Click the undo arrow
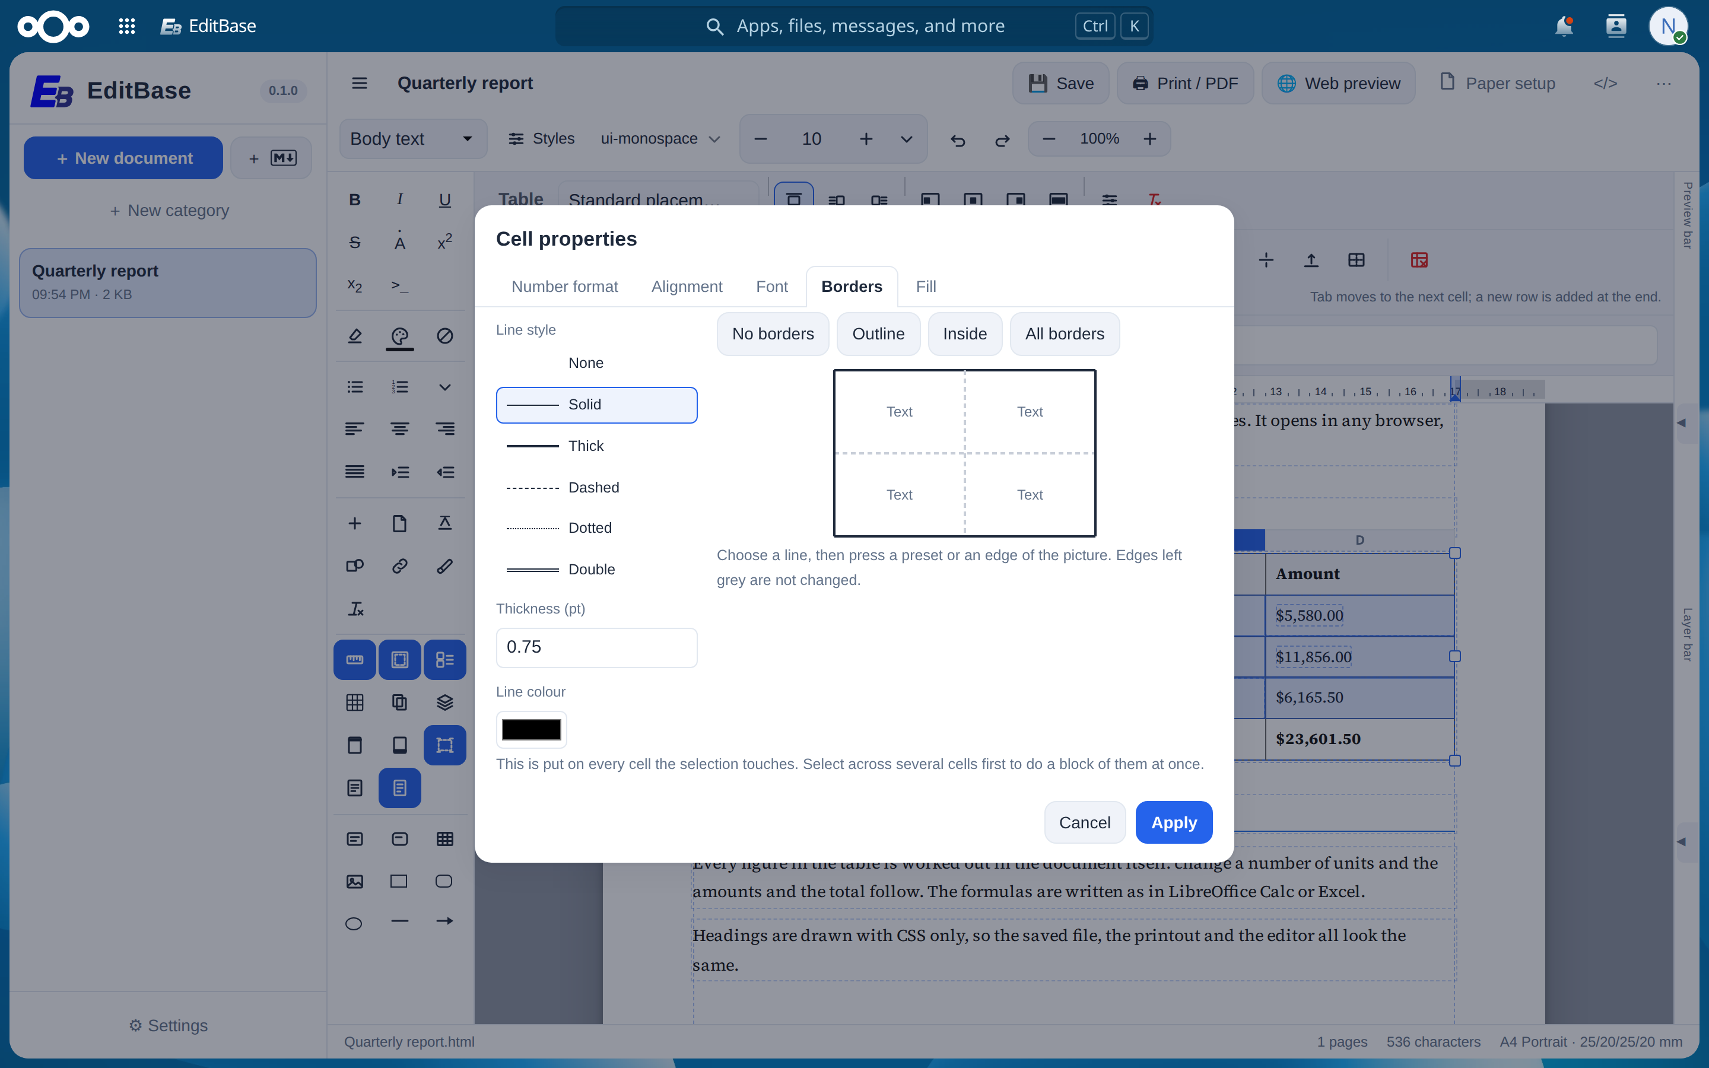The width and height of the screenshot is (1709, 1068). [x=958, y=140]
